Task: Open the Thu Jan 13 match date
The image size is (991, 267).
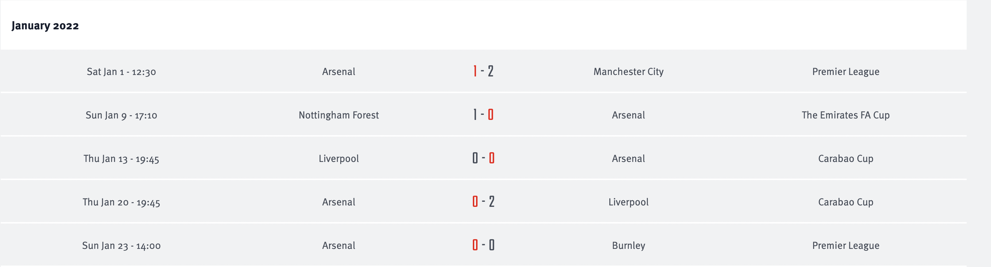Action: click(x=121, y=159)
